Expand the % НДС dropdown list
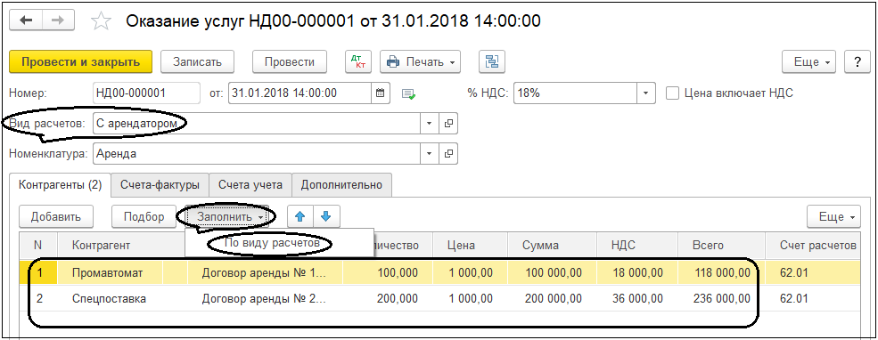This screenshot has height=340, width=878. (x=646, y=93)
